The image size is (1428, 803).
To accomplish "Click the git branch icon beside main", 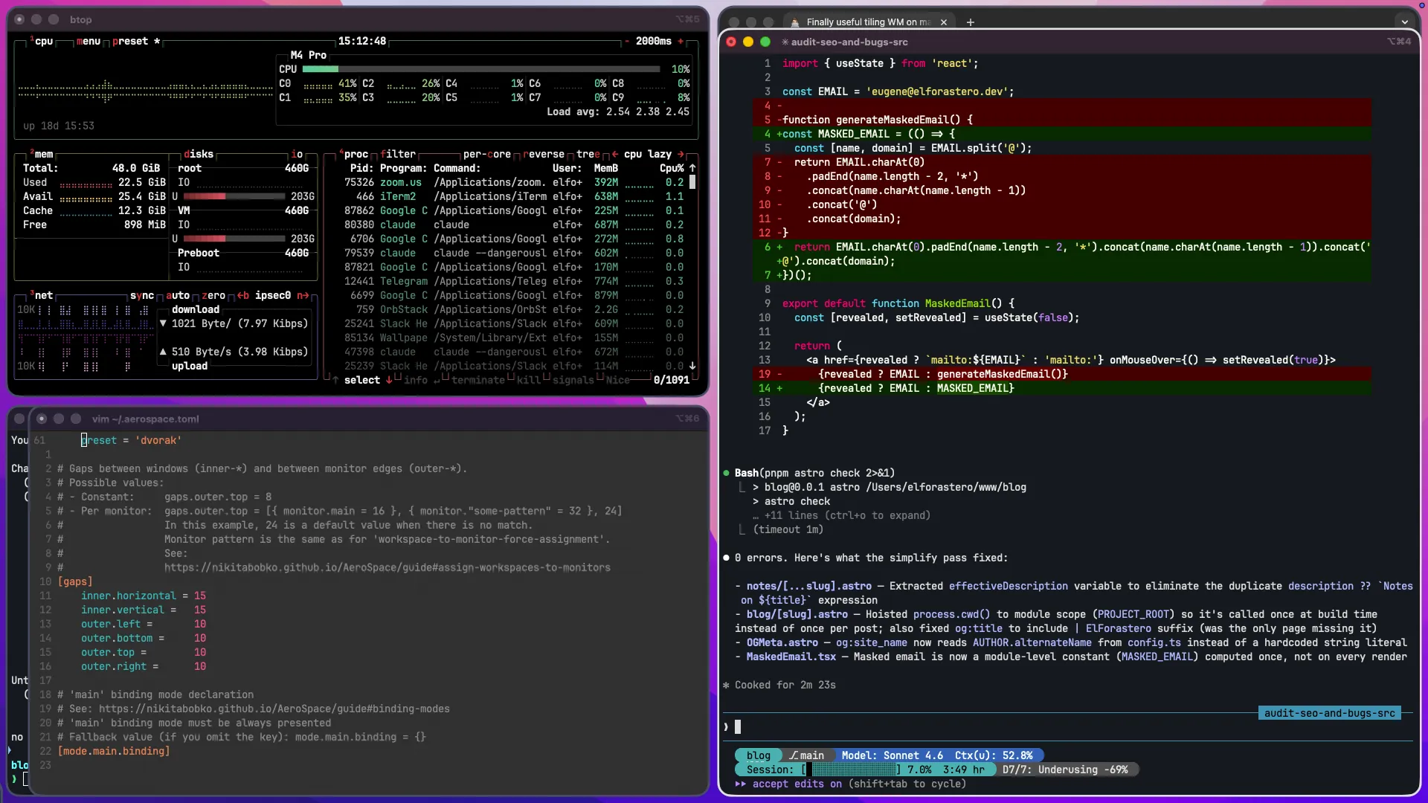I will [793, 755].
